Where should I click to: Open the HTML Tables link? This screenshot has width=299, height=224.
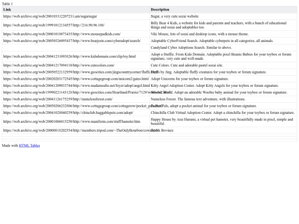coord(29,145)
